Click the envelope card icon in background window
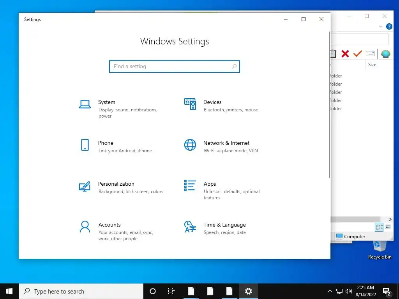399x299 pixels. 370,54
